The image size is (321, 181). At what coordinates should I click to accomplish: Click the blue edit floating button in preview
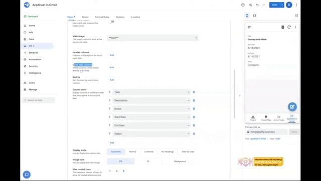292,107
